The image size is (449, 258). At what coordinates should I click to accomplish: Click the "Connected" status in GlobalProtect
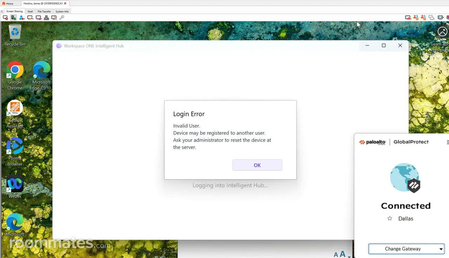point(406,206)
